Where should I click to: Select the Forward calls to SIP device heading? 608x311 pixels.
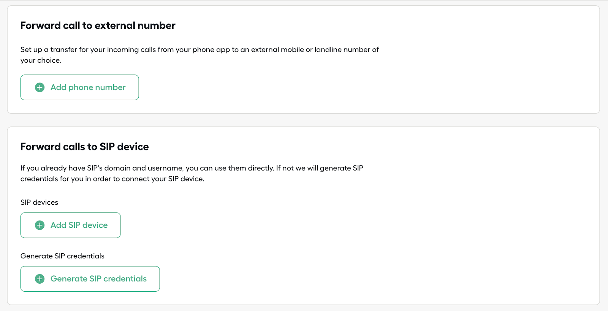84,147
